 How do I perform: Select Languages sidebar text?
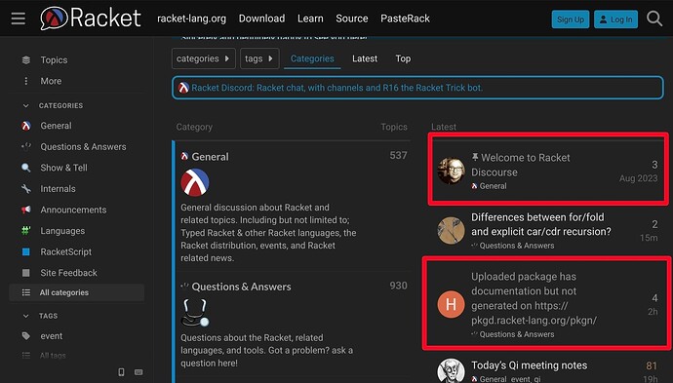pyautogui.click(x=62, y=231)
